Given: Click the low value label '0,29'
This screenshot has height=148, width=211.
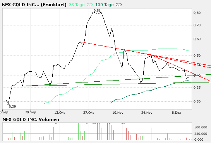Looking at the screenshot, I should click(x=12, y=106).
